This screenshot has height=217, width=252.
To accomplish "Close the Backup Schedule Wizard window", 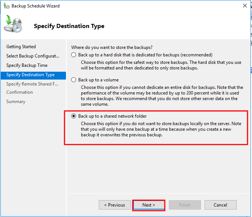I will tap(245, 6).
